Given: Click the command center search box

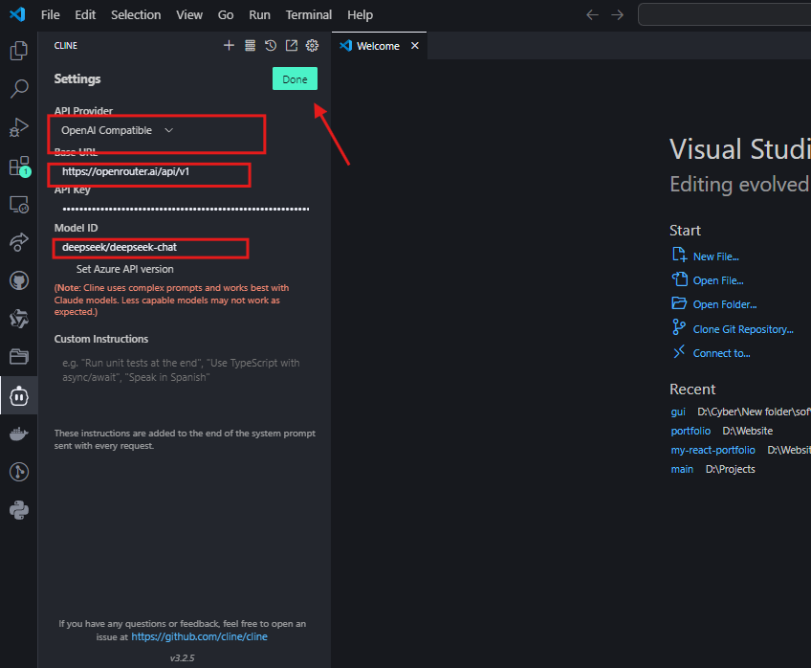Looking at the screenshot, I should tap(724, 14).
